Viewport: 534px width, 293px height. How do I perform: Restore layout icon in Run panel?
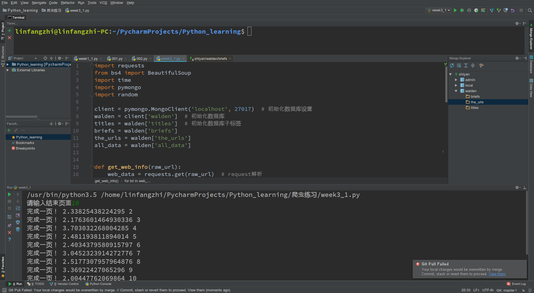pyautogui.click(x=9, y=217)
